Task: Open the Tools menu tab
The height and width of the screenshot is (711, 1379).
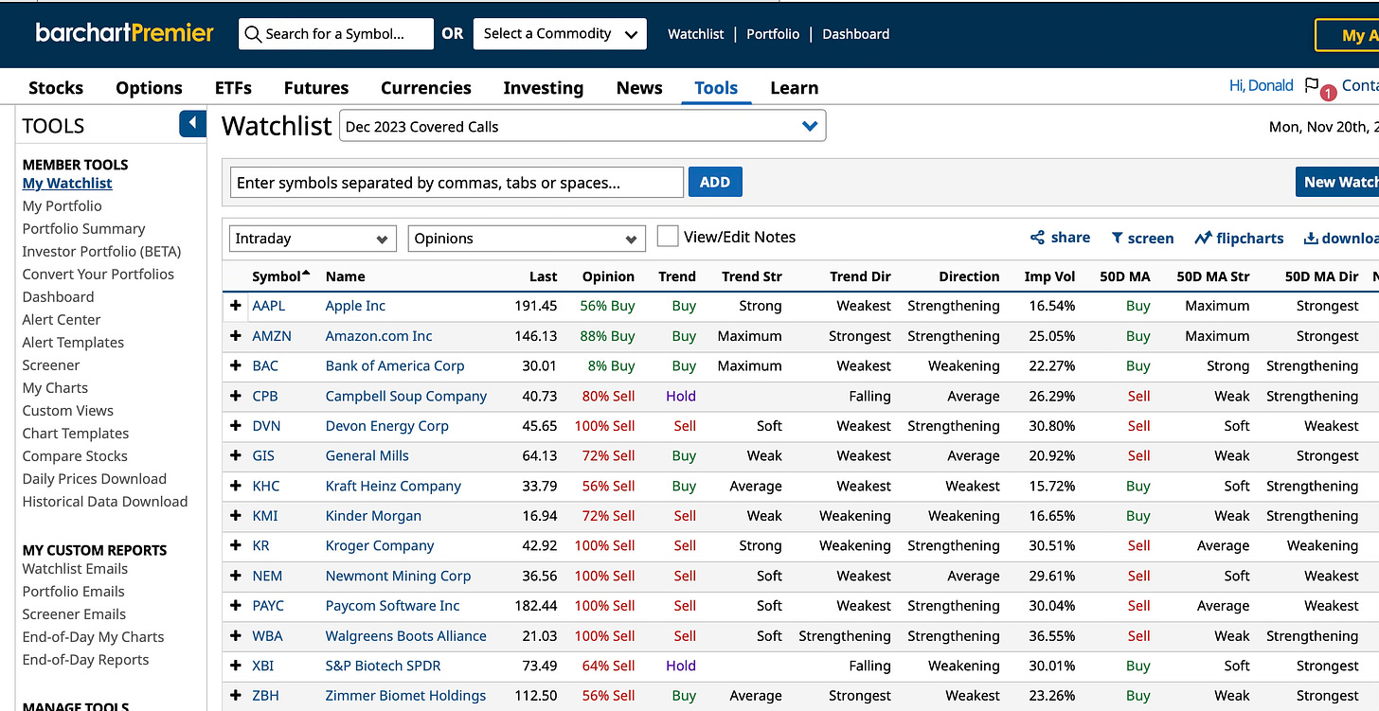Action: tap(716, 88)
